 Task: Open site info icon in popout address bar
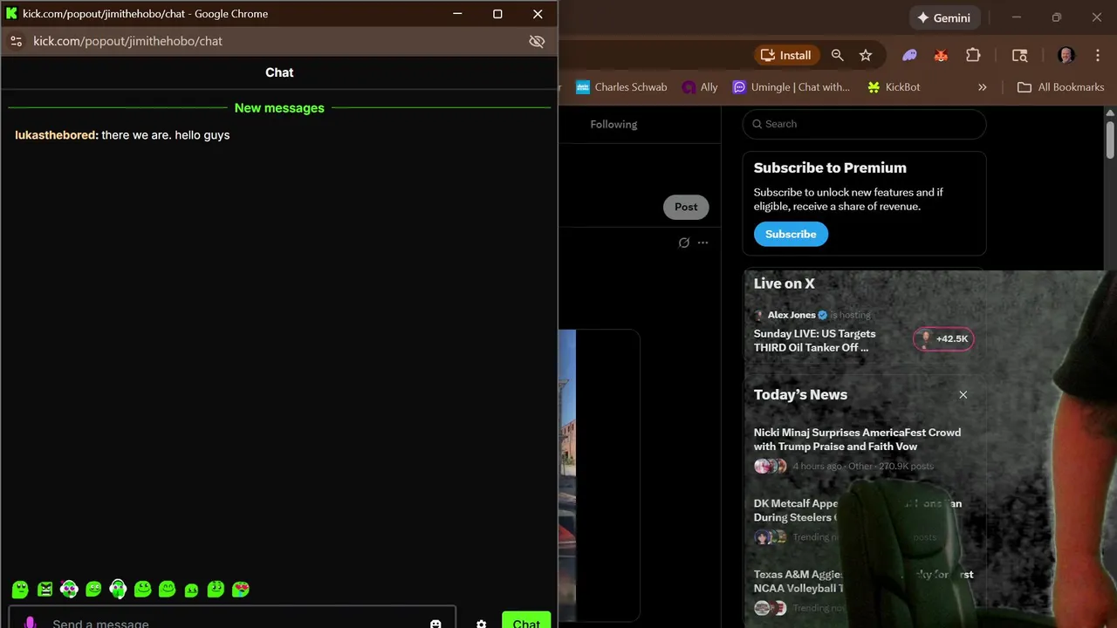click(16, 41)
